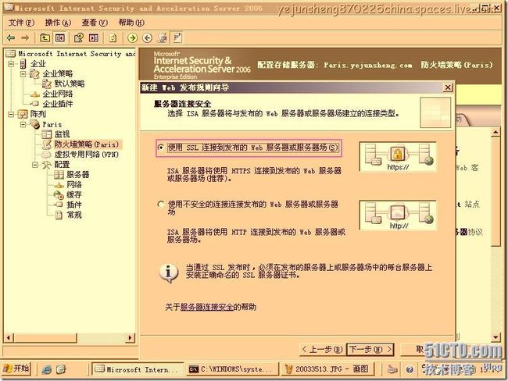Open the 操作(A) menu
This screenshot has height=381, width=508.
pos(58,23)
